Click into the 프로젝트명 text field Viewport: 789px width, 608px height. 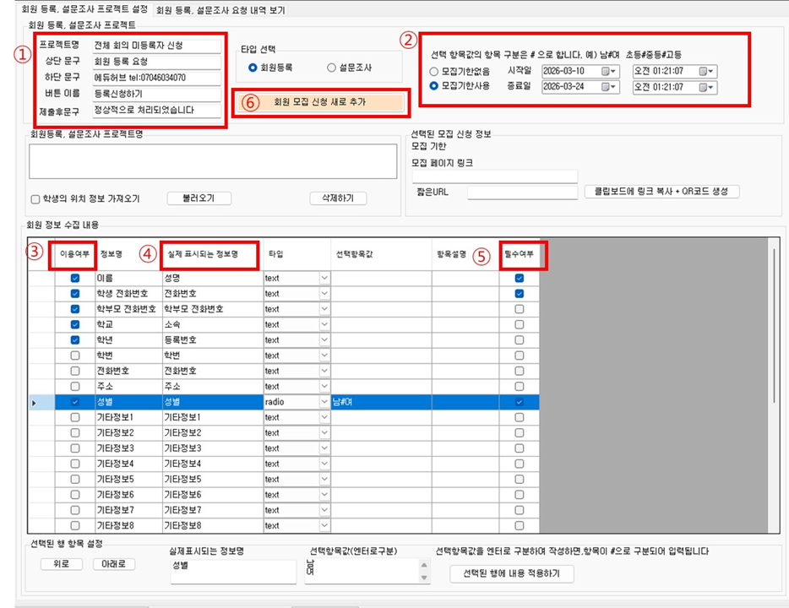pyautogui.click(x=156, y=46)
